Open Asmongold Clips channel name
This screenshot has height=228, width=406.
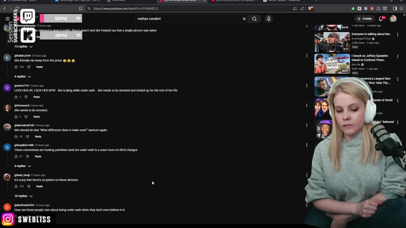click(361, 39)
